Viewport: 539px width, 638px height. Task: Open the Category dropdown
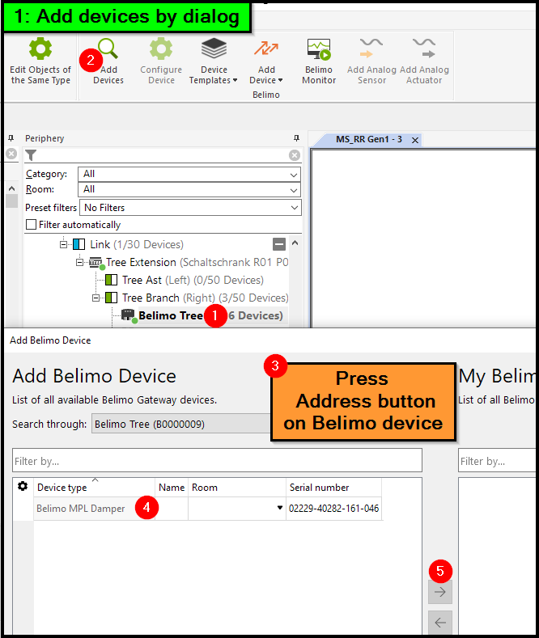point(189,174)
